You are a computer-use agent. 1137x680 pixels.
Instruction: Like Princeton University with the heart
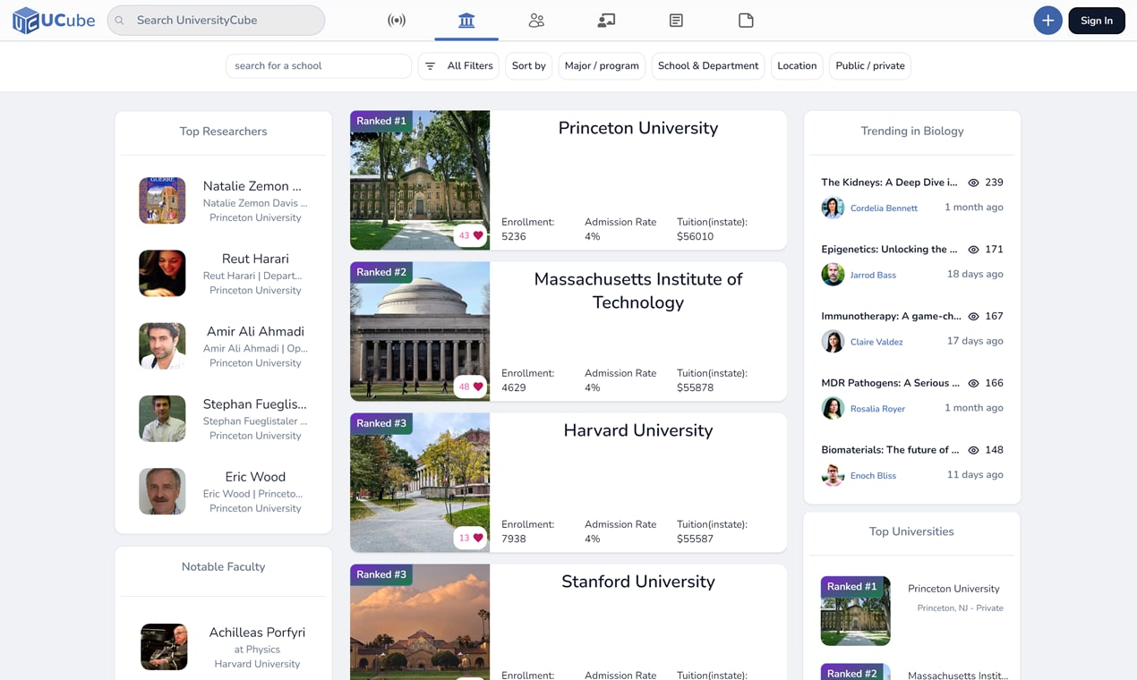pyautogui.click(x=478, y=235)
